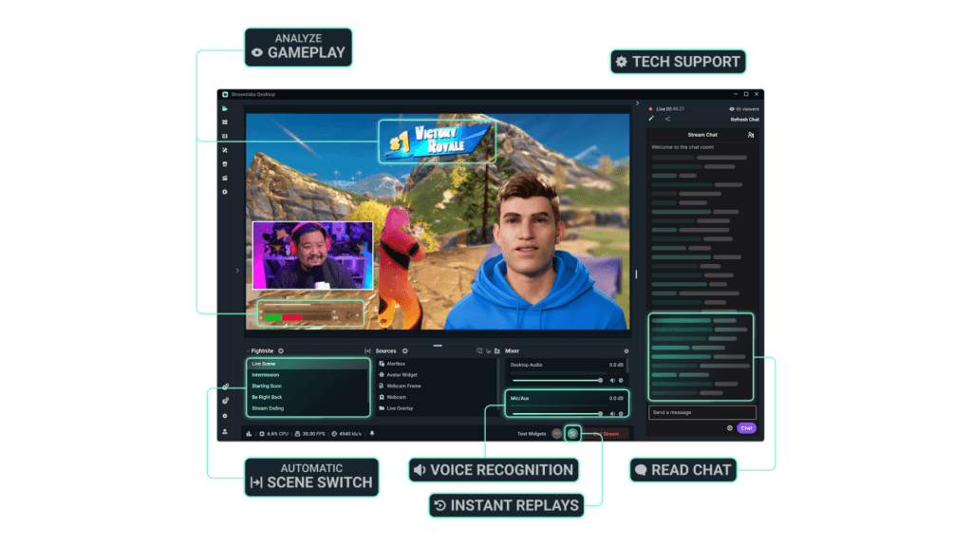Screen dimensions: 972x547
Task: Mute the Mic/Aux channel
Action: pyautogui.click(x=612, y=414)
